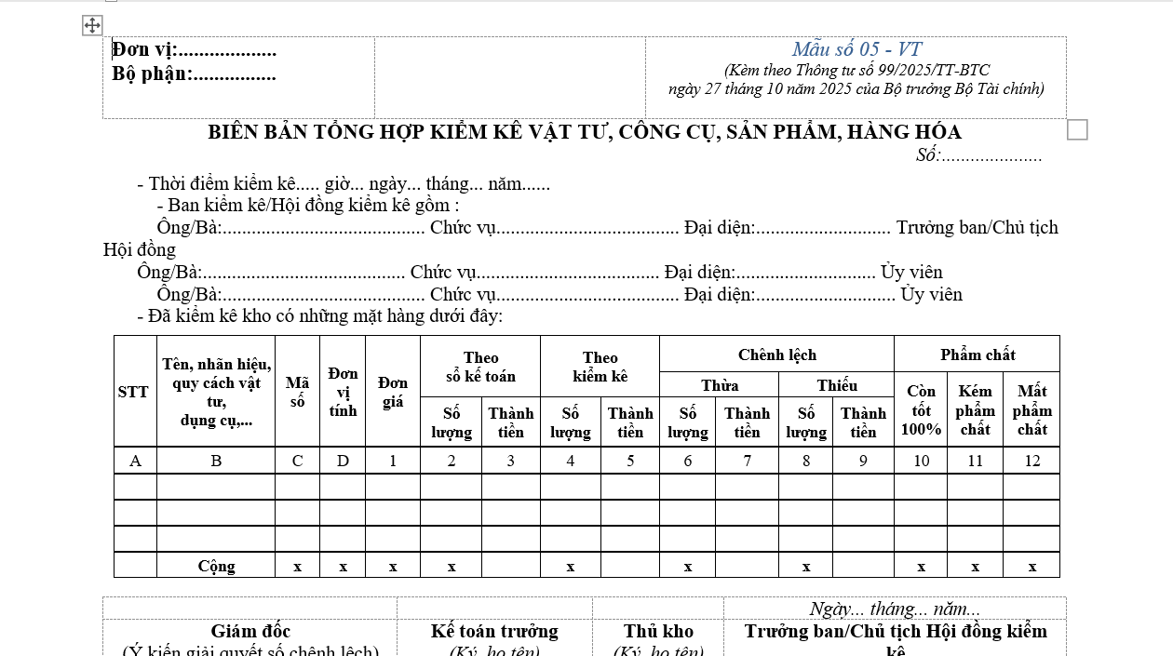Click the table move handle crosshair icon
Screen dimensions: 1173x656
tap(91, 25)
